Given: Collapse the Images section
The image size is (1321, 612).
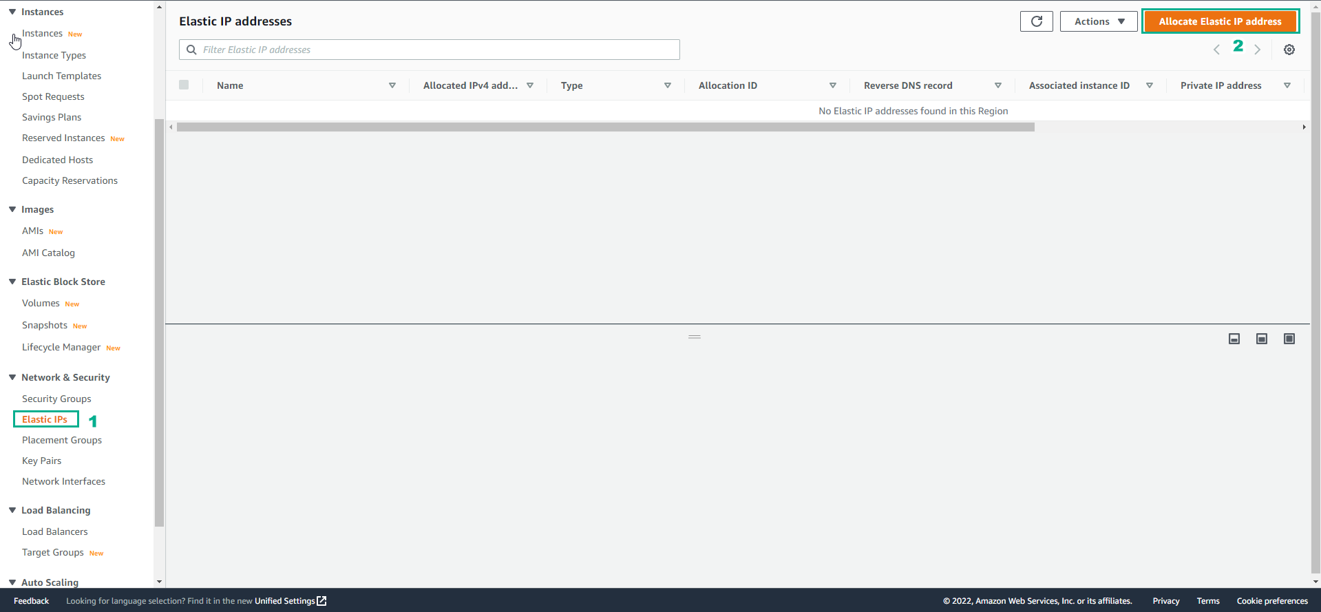Looking at the screenshot, I should point(12,209).
